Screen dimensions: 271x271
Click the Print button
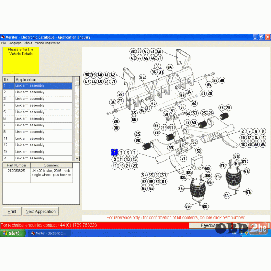coord(12,211)
